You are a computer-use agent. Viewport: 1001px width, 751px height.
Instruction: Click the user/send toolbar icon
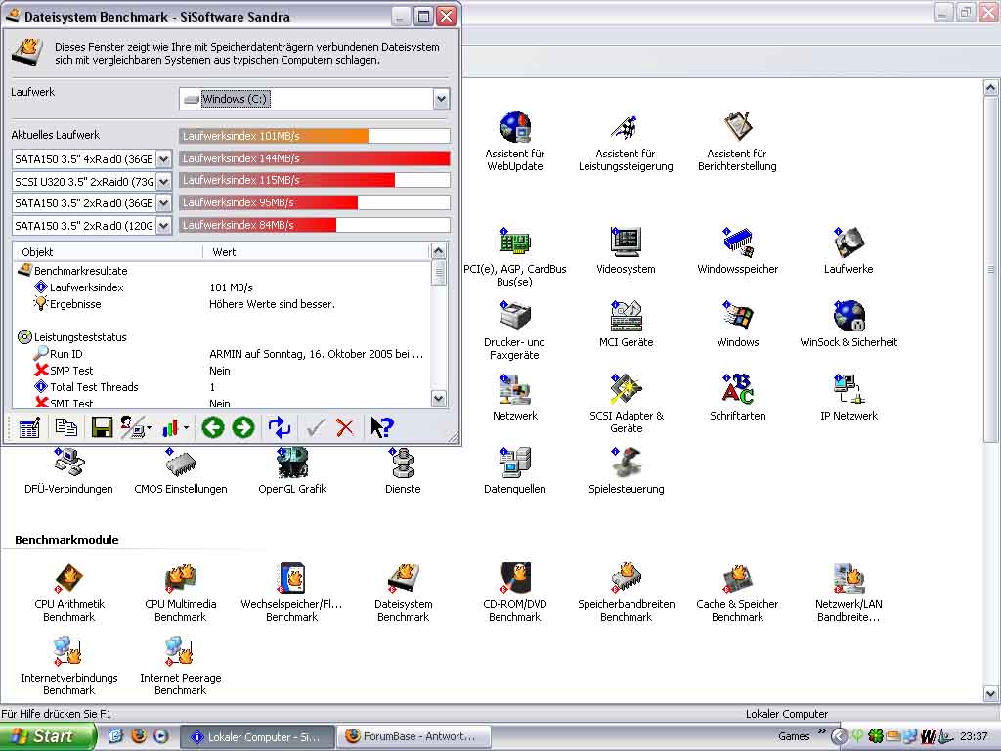pos(133,427)
